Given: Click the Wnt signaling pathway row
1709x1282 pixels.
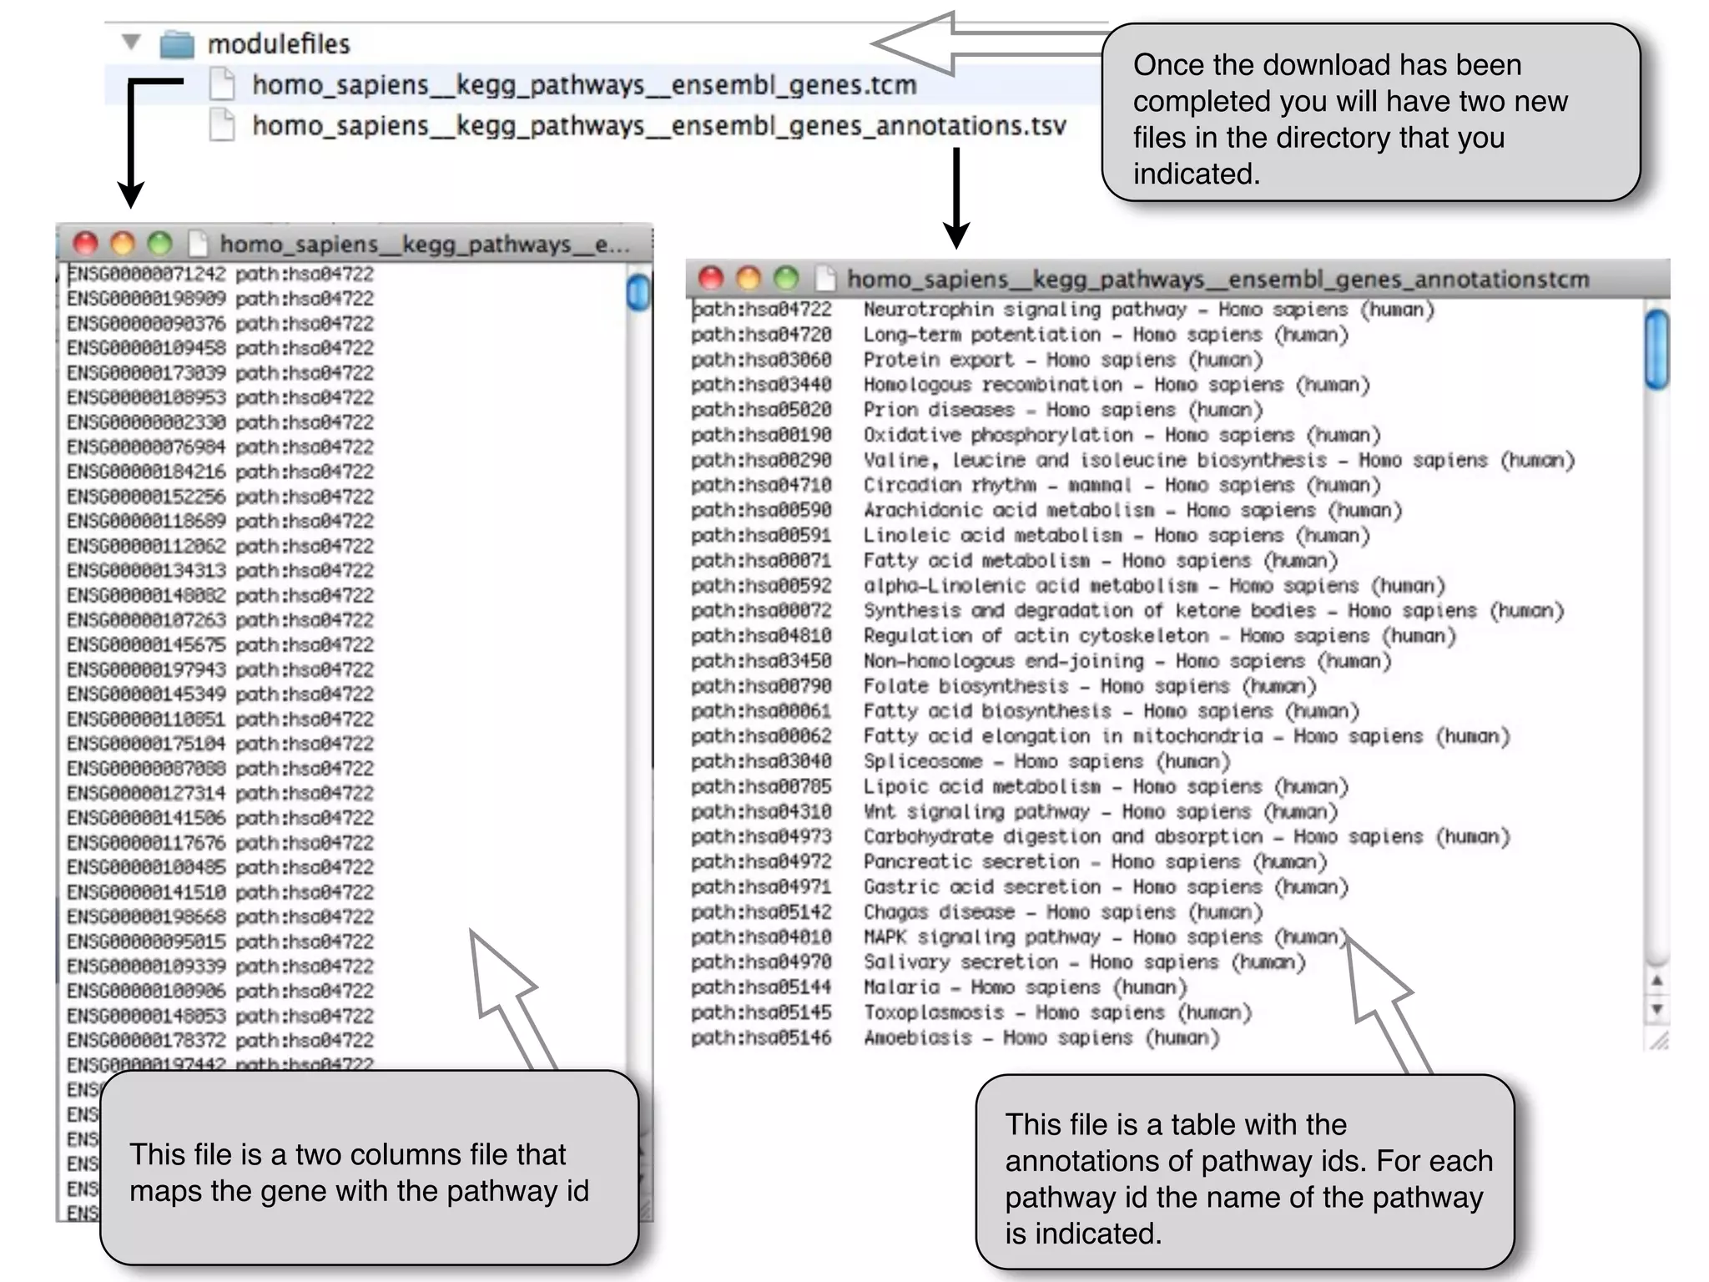Looking at the screenshot, I should click(1015, 811).
